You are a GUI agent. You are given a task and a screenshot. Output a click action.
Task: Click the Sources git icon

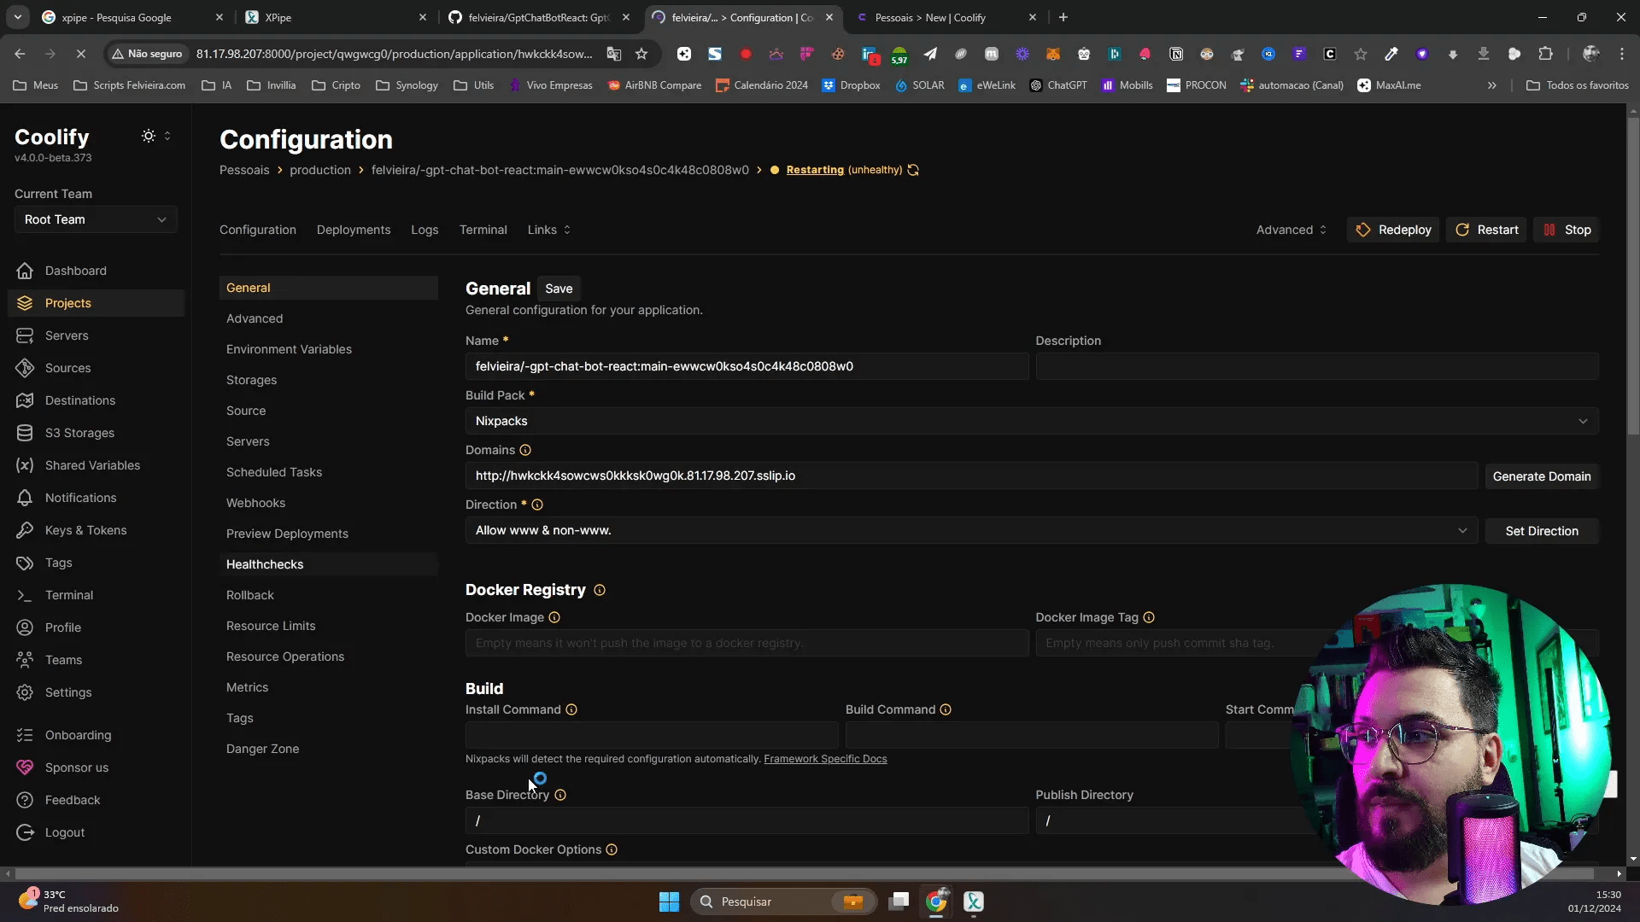pyautogui.click(x=25, y=368)
